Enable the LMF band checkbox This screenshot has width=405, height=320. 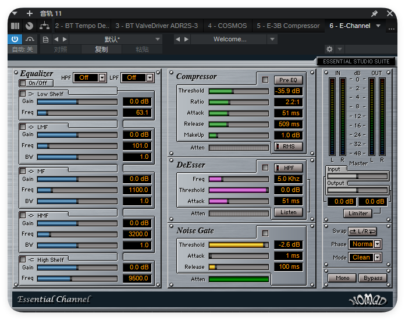point(23,127)
